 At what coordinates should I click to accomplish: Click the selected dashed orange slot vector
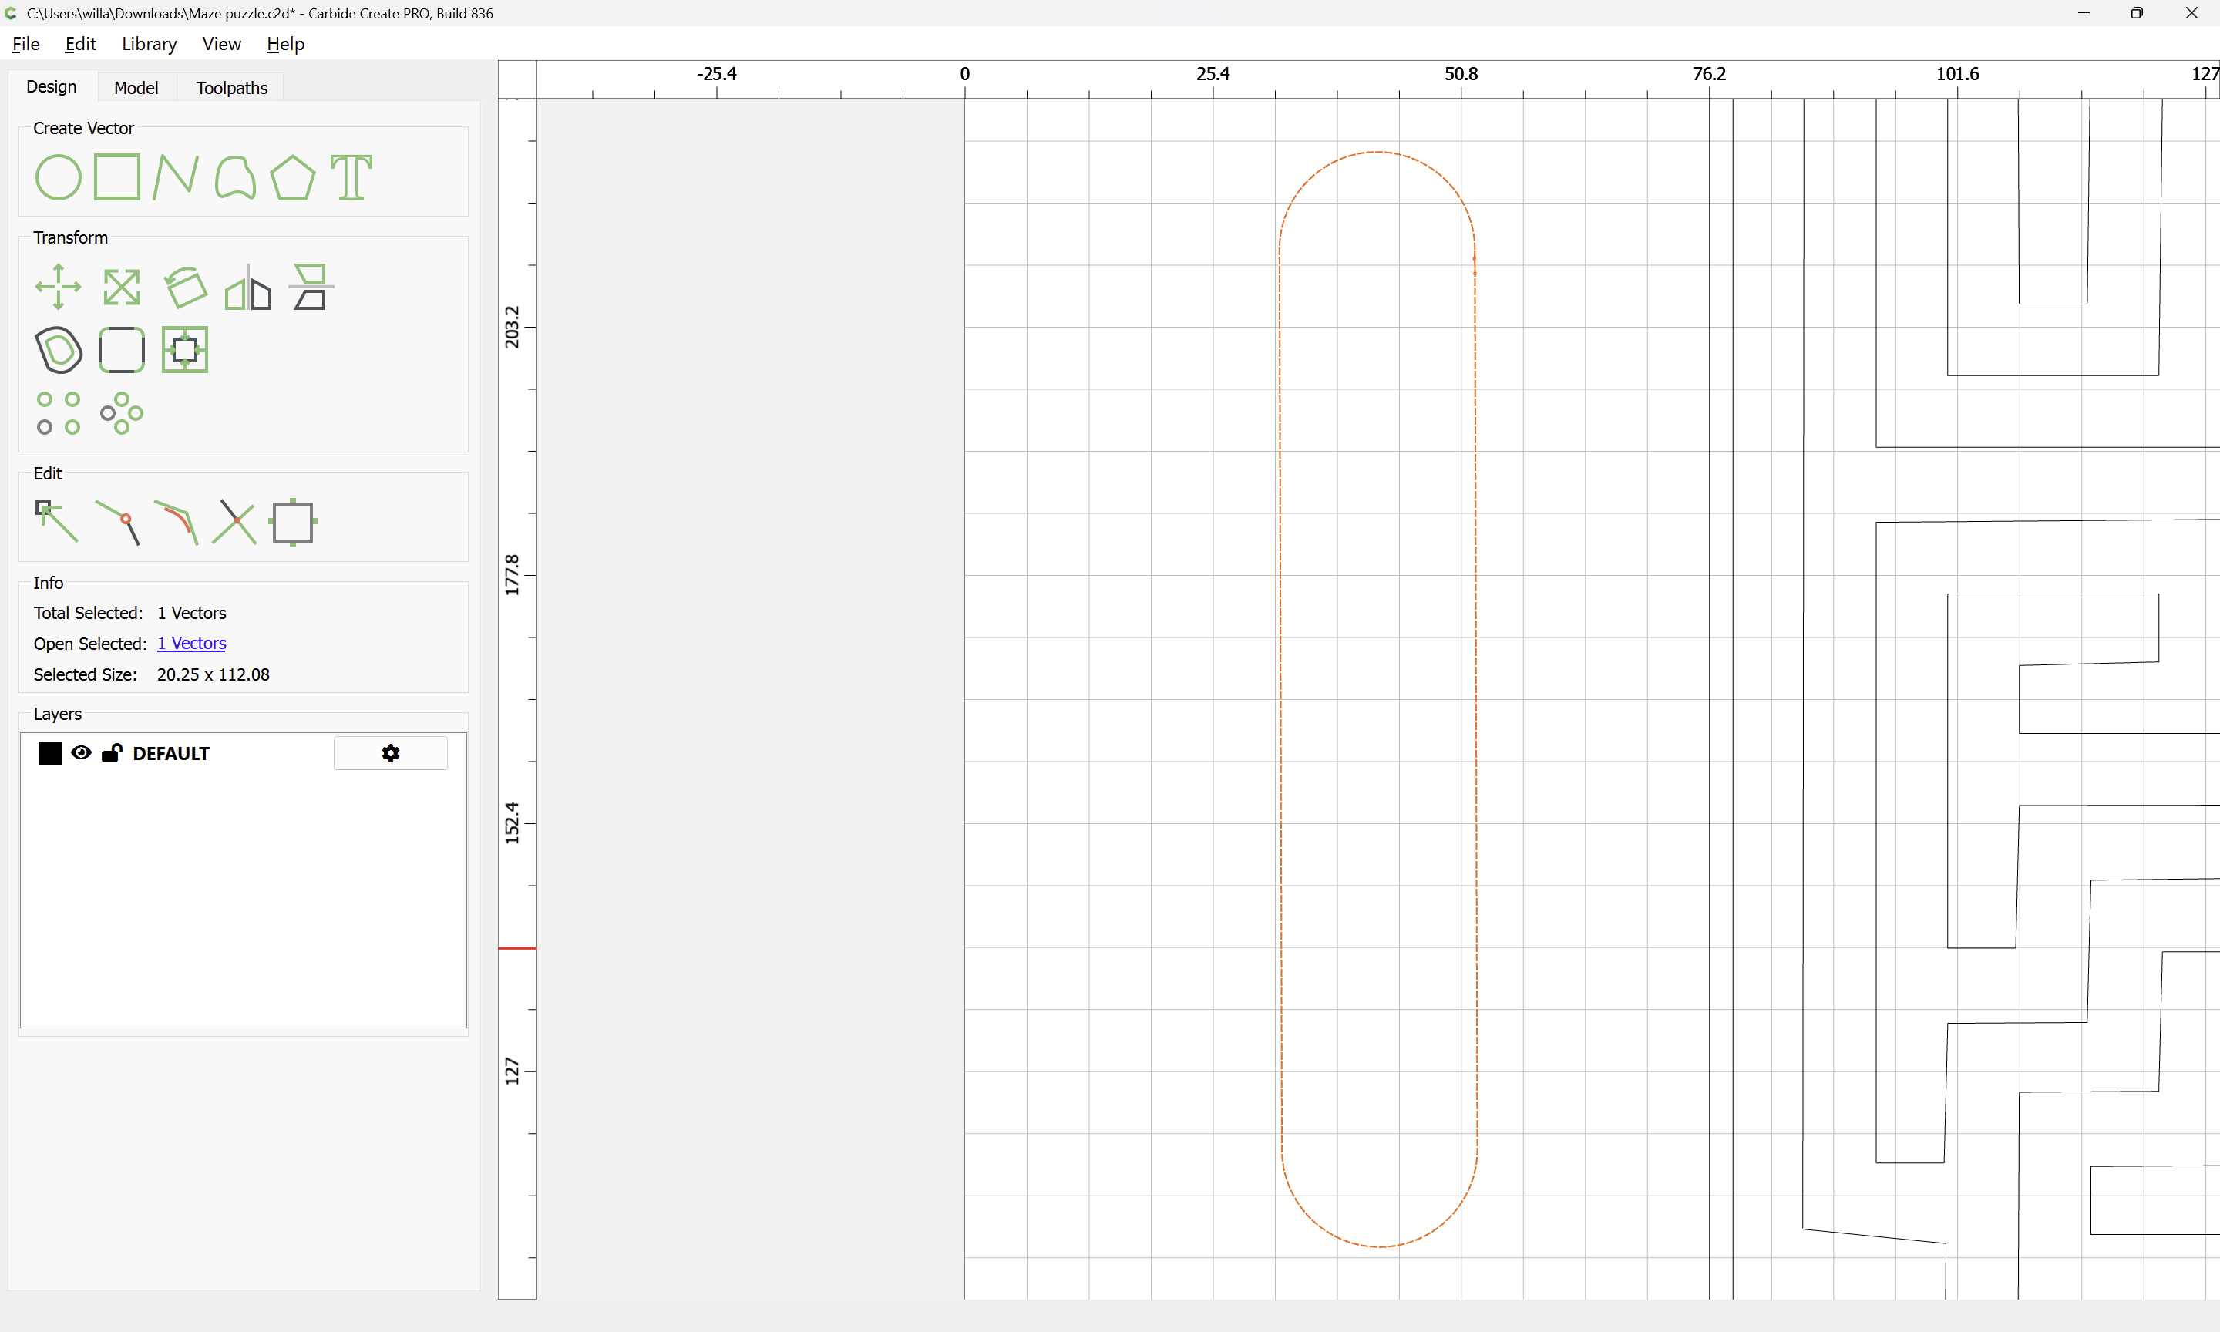(1281, 718)
